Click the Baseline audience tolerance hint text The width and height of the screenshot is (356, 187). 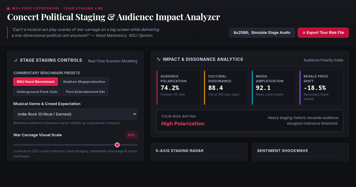pyautogui.click(x=67, y=123)
